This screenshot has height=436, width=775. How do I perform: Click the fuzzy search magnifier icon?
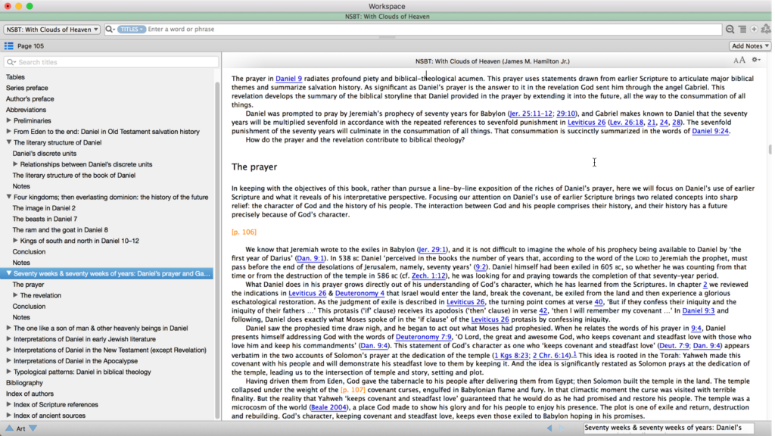coord(730,30)
